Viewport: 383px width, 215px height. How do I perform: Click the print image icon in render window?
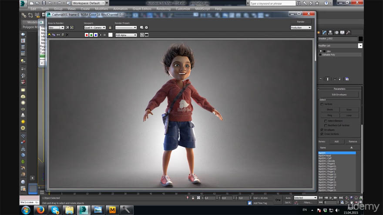(63, 35)
